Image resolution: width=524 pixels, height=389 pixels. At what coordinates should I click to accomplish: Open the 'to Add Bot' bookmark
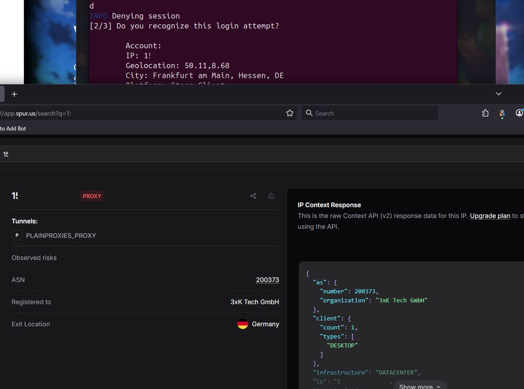pyautogui.click(x=13, y=129)
